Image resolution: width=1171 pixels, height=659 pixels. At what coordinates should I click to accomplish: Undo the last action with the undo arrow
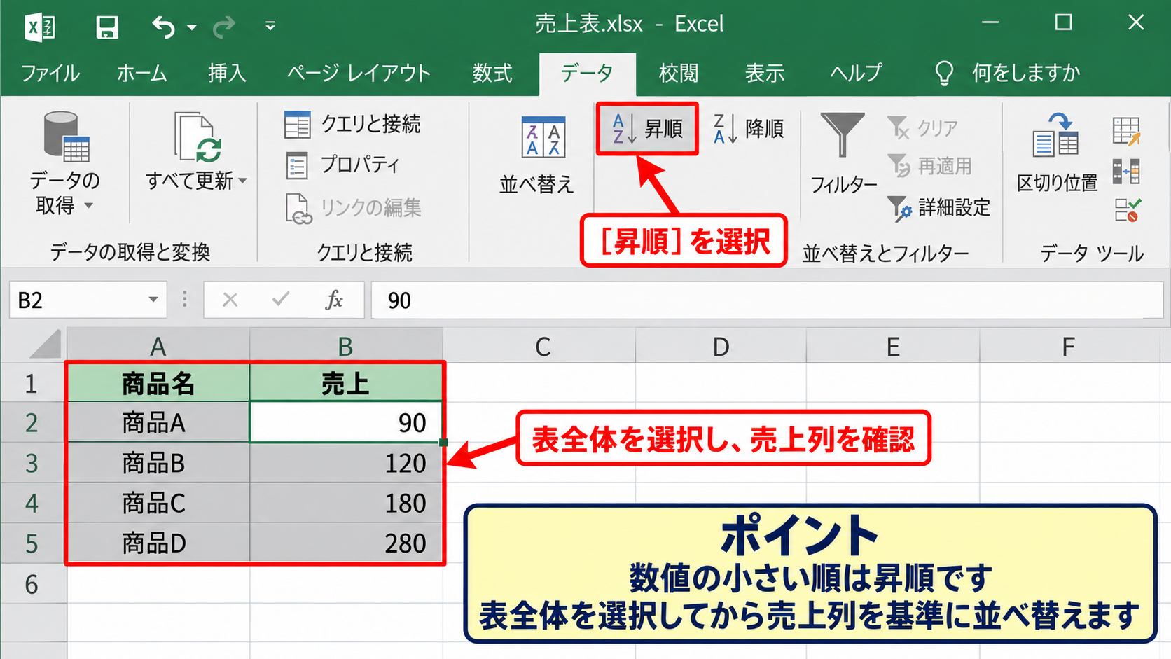point(163,27)
